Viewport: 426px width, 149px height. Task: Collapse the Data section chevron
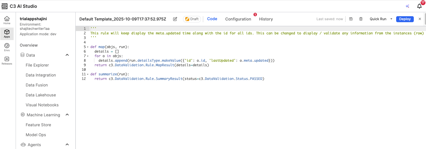pyautogui.click(x=67, y=55)
